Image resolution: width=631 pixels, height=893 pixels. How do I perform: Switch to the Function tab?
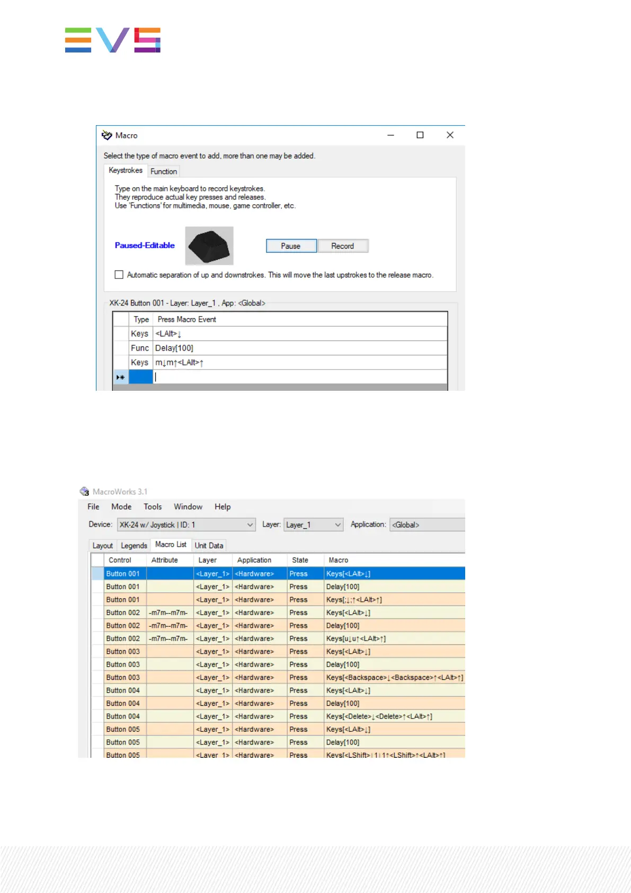coord(164,171)
